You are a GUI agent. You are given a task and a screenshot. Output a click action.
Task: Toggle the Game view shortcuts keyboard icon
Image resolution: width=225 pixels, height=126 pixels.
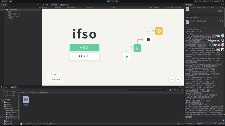(169, 7)
